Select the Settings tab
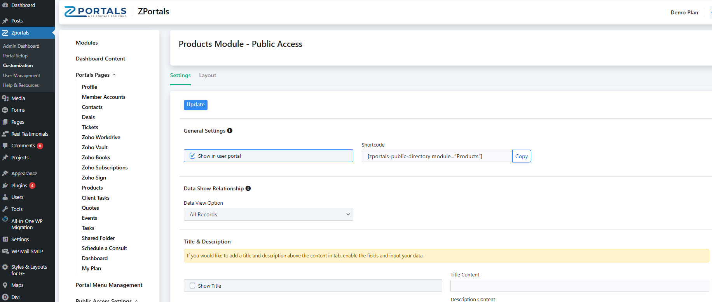712x302 pixels. [180, 76]
